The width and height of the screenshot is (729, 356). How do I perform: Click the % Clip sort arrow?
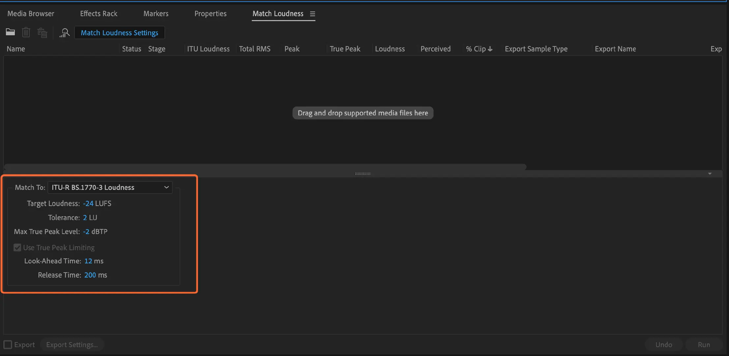[x=490, y=49]
